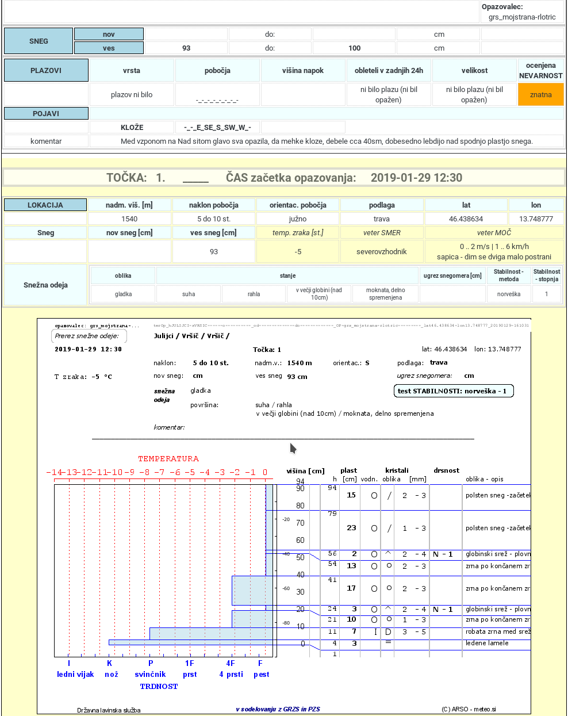Select the slope value '5 do 10 st.' in the table

[x=214, y=219]
